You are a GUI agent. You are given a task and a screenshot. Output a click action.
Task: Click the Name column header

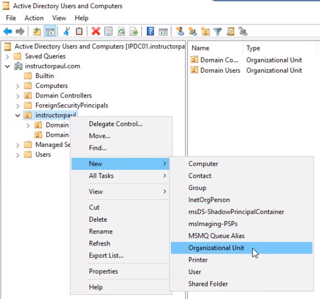click(200, 48)
